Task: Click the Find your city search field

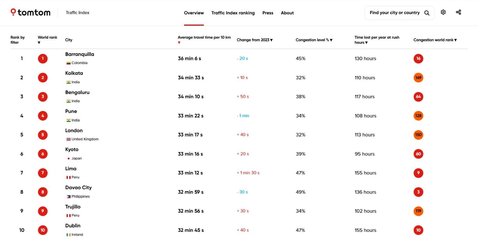Action: coord(394,13)
